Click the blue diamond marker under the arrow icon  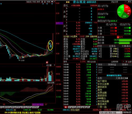pyautogui.click(x=52, y=4)
